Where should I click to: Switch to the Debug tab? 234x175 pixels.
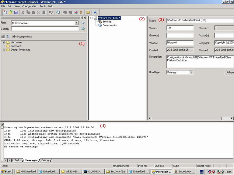[45, 160]
